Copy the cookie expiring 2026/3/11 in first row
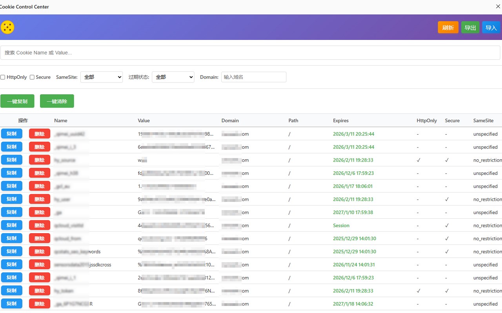The height and width of the screenshot is (313, 502). (x=11, y=134)
